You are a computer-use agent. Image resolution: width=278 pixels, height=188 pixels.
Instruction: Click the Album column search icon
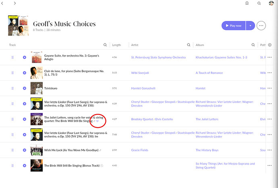click(x=253, y=45)
